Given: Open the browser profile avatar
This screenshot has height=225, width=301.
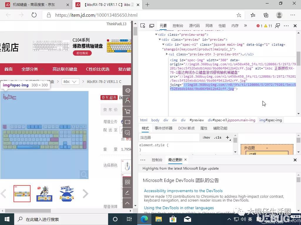Looking at the screenshot, I should [x=279, y=15].
